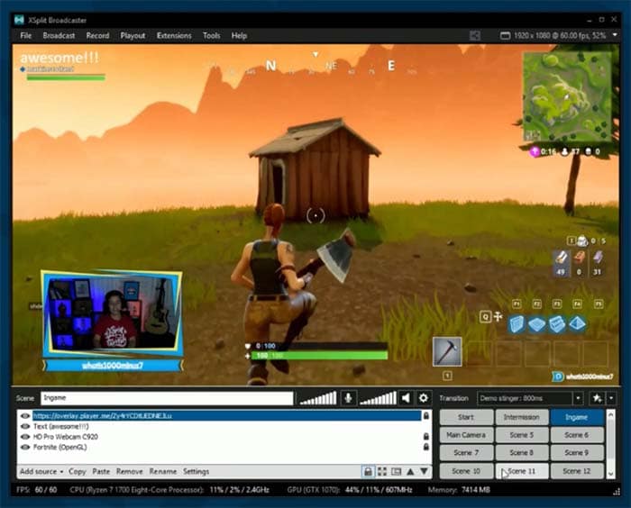Switch to Scene 5

[522, 435]
